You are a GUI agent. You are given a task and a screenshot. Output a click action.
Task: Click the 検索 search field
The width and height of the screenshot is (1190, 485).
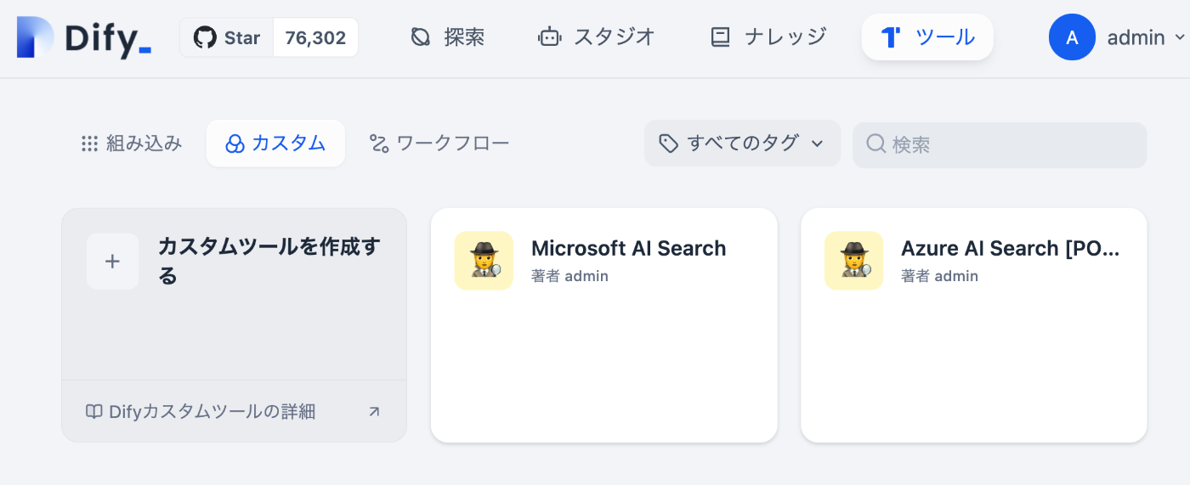pyautogui.click(x=1000, y=145)
